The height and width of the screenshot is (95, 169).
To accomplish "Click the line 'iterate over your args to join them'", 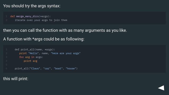I will pos(41,20).
